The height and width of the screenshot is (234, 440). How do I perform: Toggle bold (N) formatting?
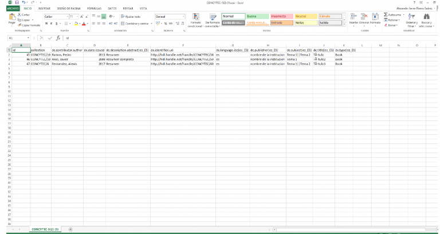pos(47,24)
